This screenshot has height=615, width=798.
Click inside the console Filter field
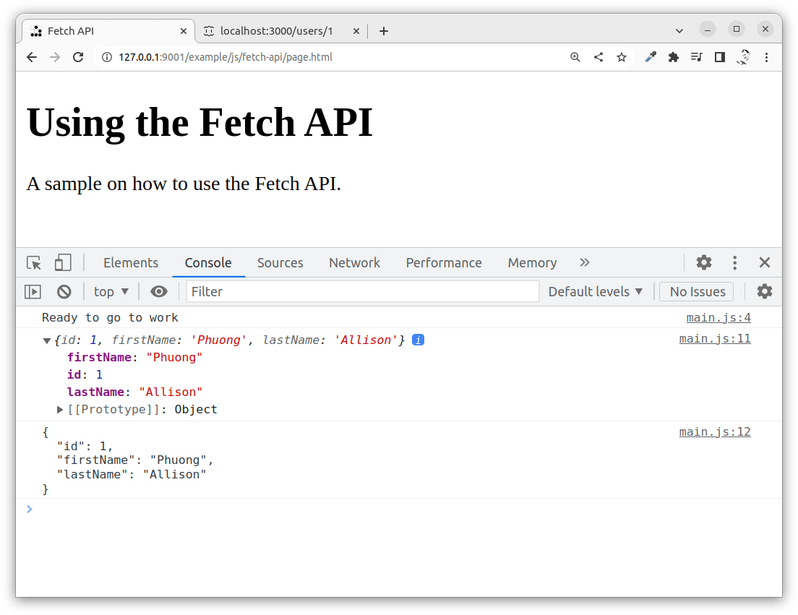361,291
